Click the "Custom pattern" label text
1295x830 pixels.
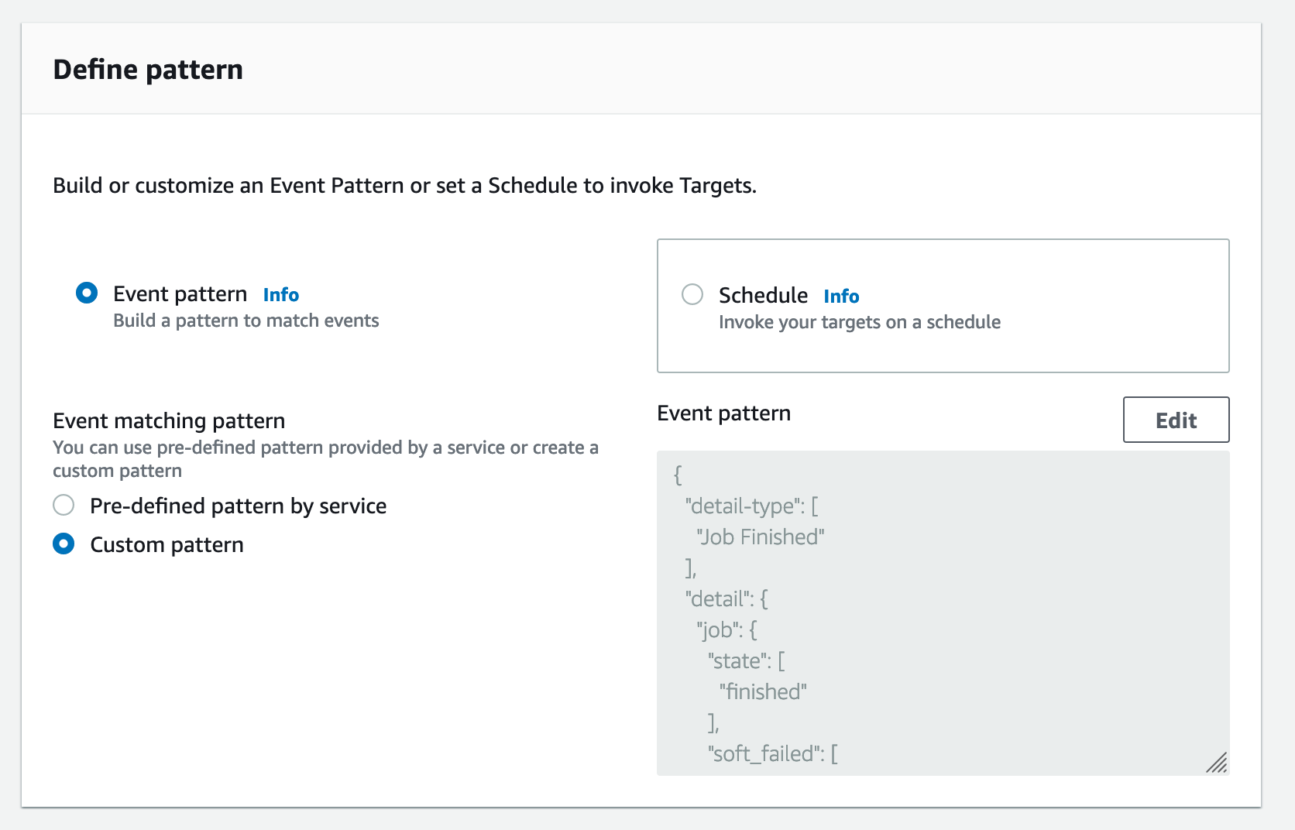click(x=167, y=545)
